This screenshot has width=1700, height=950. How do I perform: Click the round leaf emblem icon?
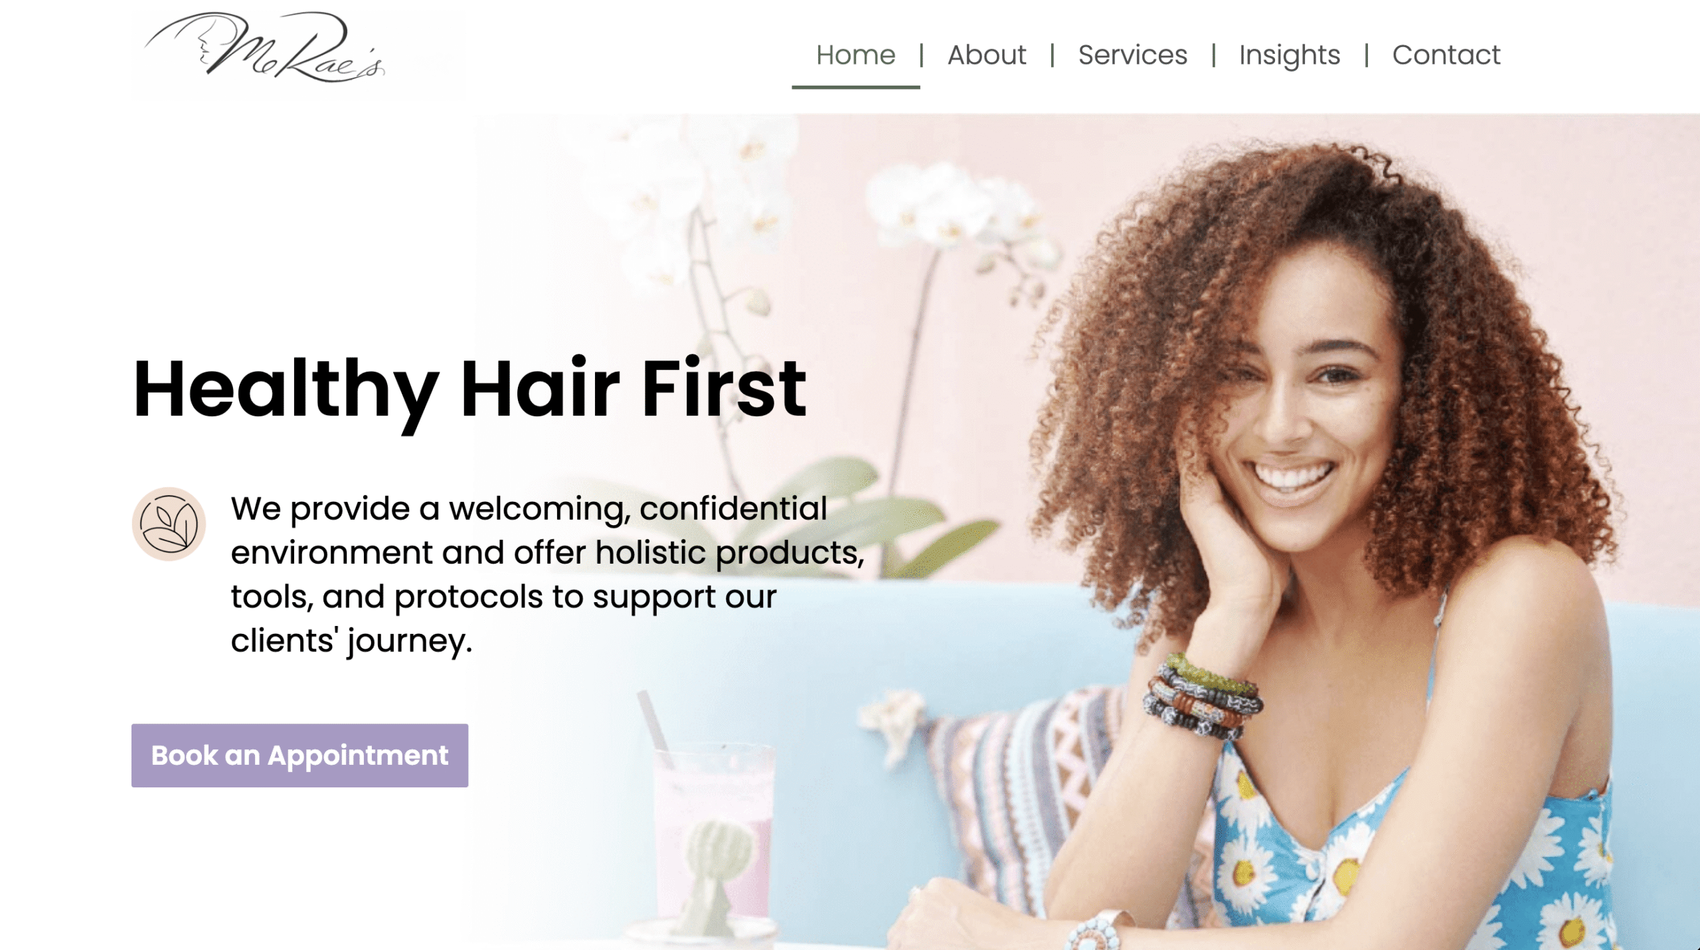169,524
